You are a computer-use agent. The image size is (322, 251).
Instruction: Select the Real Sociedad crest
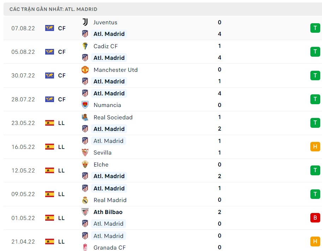(85, 117)
